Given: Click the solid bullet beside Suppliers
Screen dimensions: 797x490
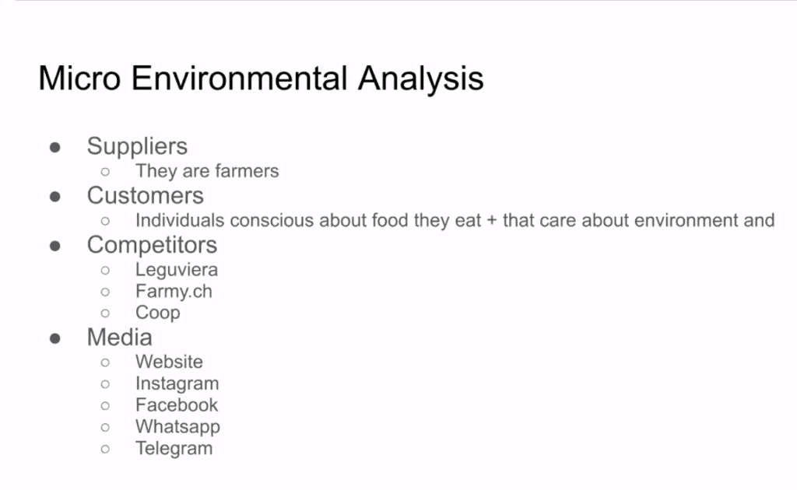Looking at the screenshot, I should (55, 148).
